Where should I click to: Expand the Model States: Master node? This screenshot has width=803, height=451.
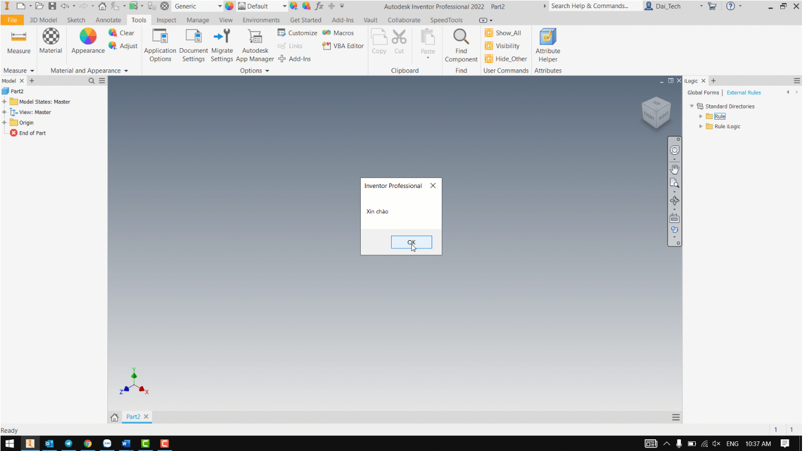pos(4,102)
